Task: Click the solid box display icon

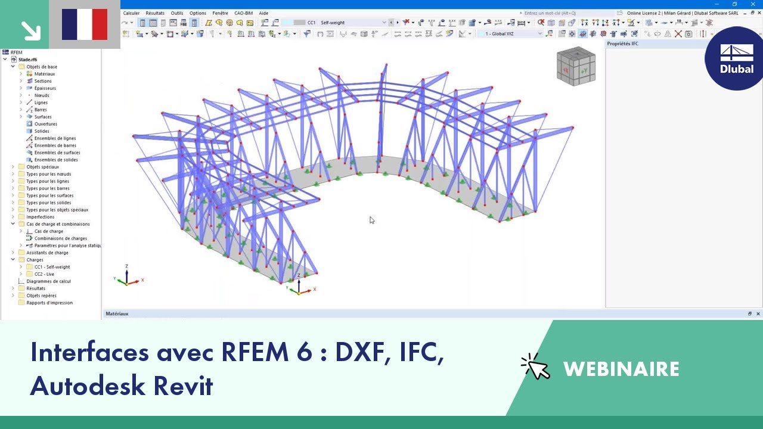Action: [x=551, y=23]
